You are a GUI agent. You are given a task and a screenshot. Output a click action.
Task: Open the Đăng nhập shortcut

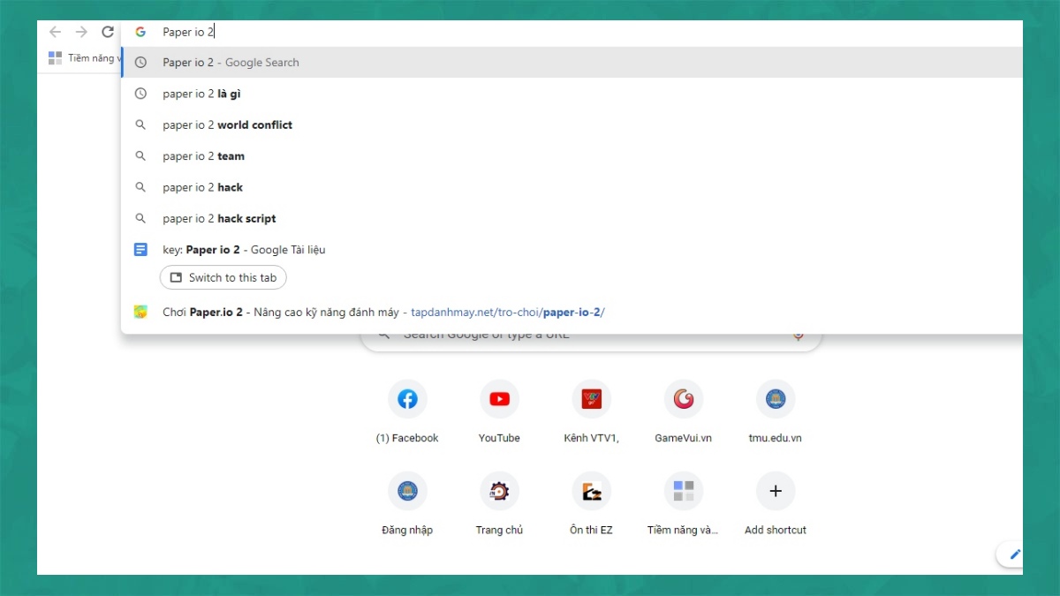407,492
